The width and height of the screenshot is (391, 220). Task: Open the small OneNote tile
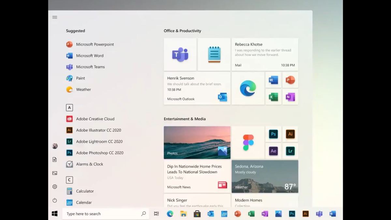pyautogui.click(x=290, y=97)
